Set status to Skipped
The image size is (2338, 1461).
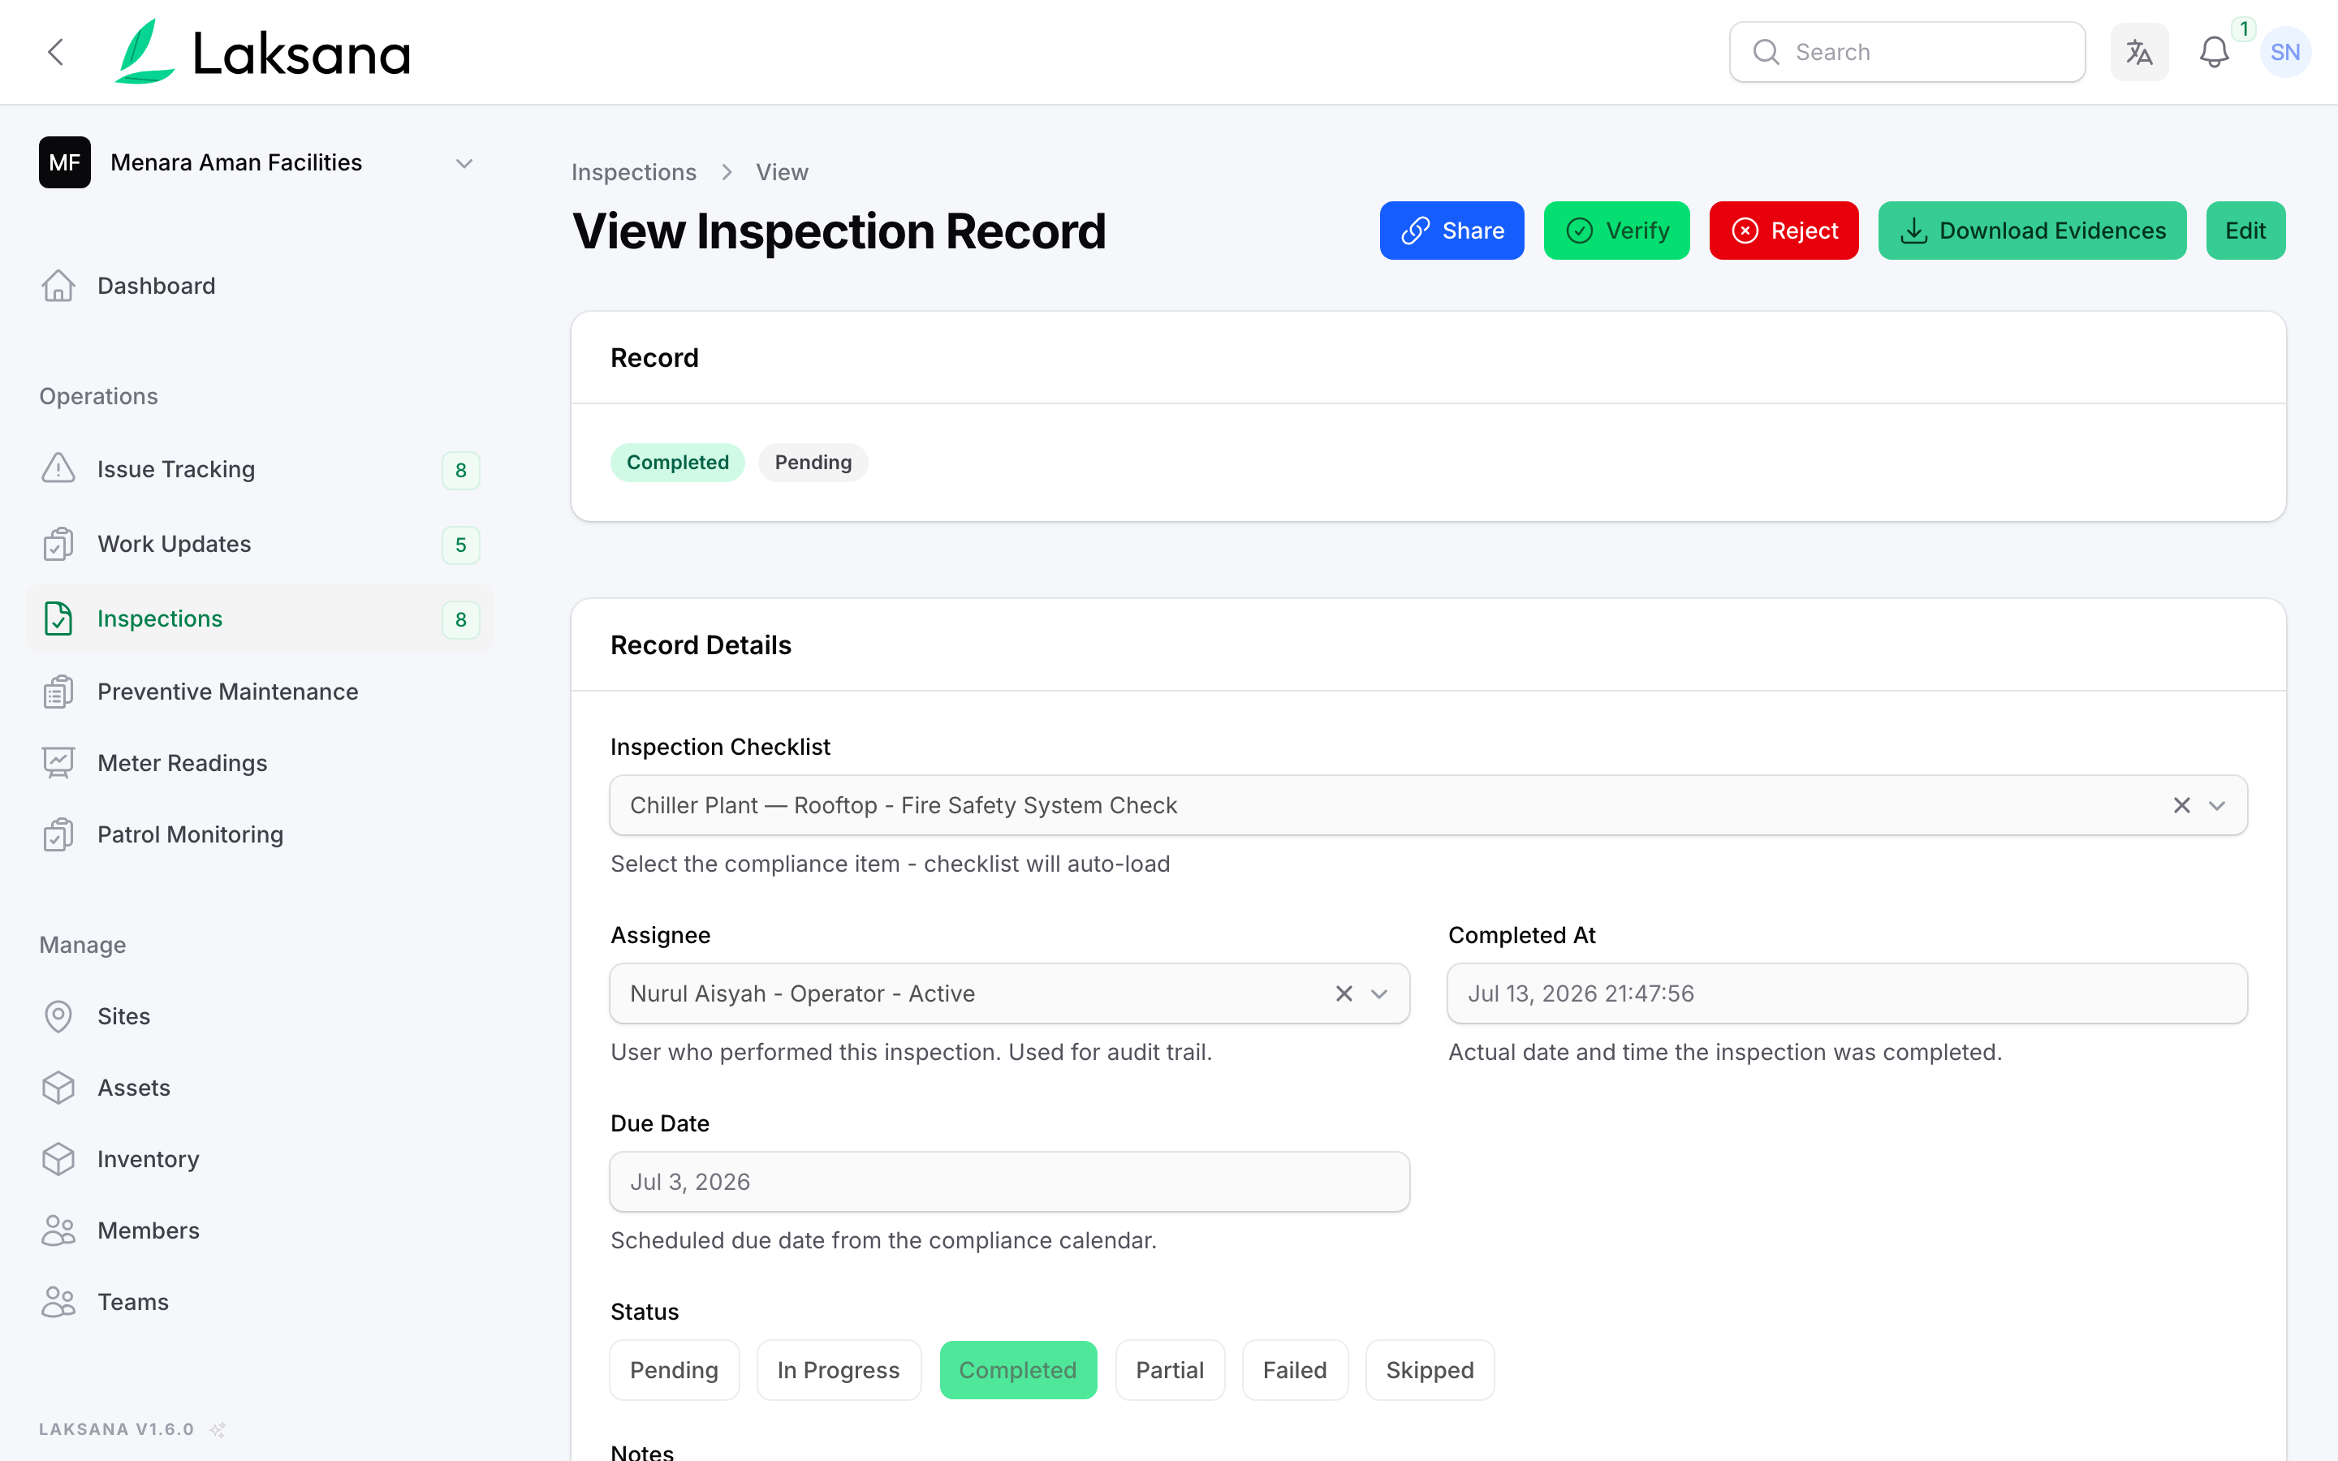[x=1430, y=1370]
